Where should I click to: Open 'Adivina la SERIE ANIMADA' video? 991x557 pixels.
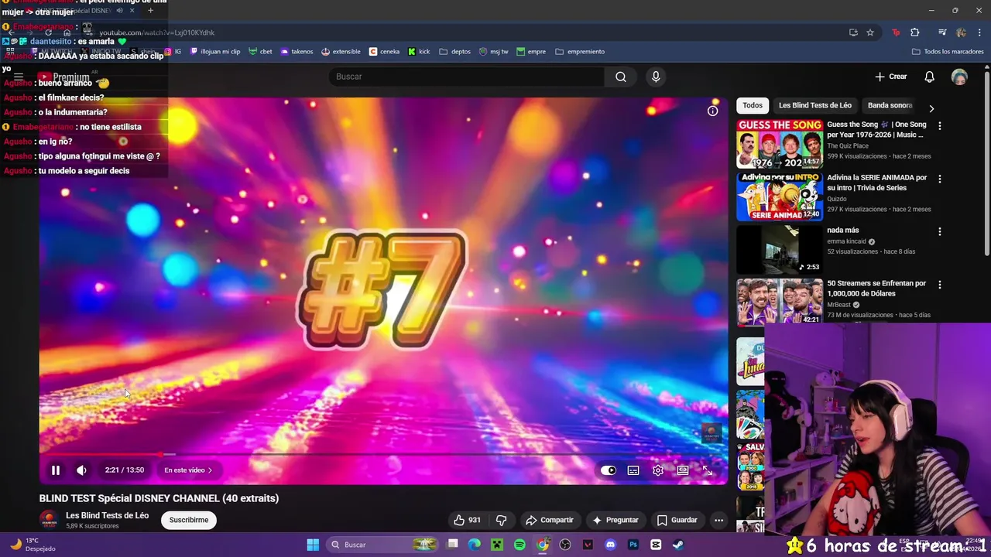pos(780,196)
